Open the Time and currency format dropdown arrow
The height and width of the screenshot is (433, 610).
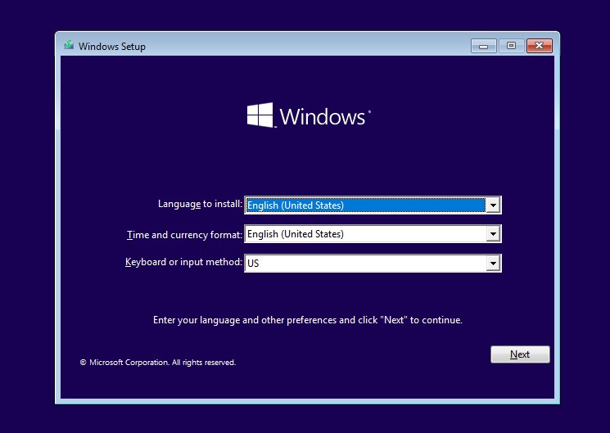pos(493,234)
